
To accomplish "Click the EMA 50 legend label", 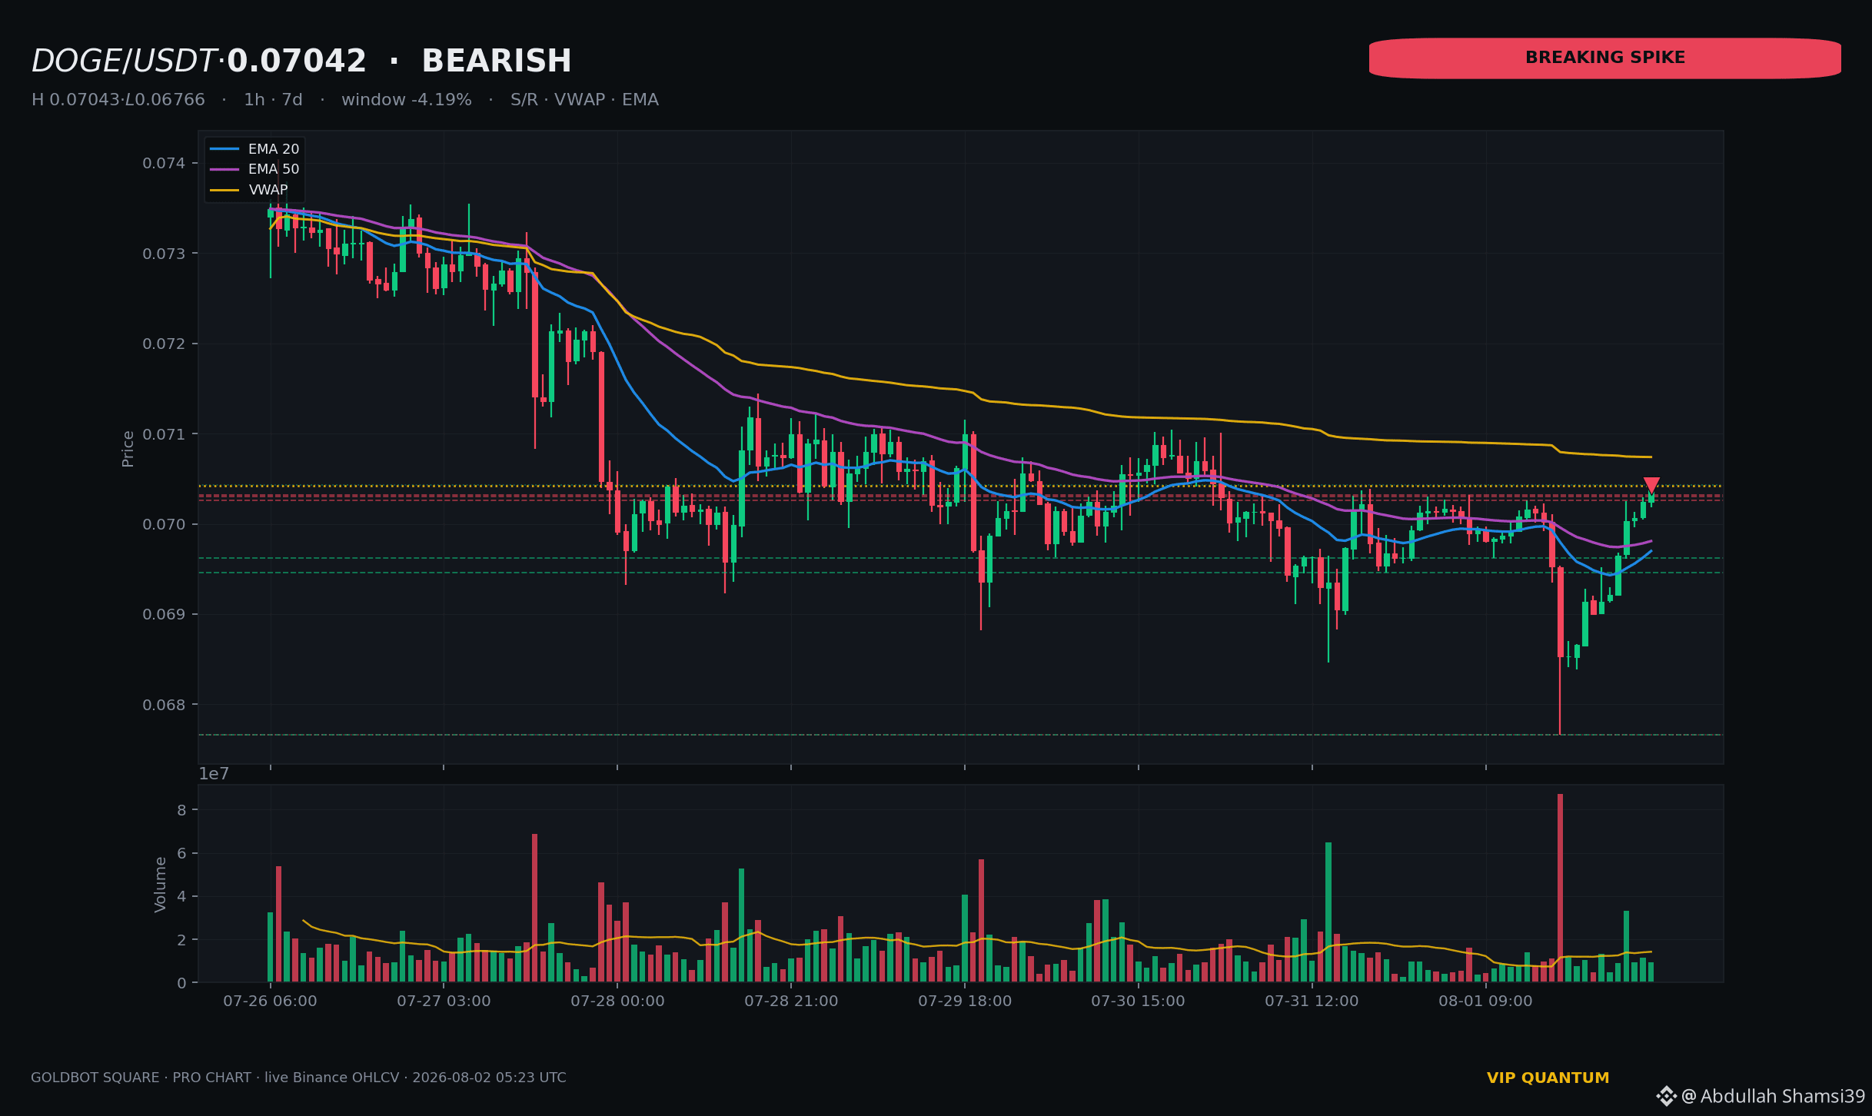I will 274,169.
